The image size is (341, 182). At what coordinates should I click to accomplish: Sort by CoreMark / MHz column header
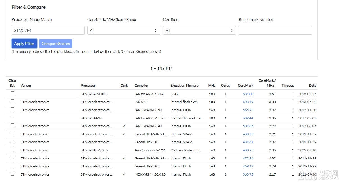[x=267, y=83]
